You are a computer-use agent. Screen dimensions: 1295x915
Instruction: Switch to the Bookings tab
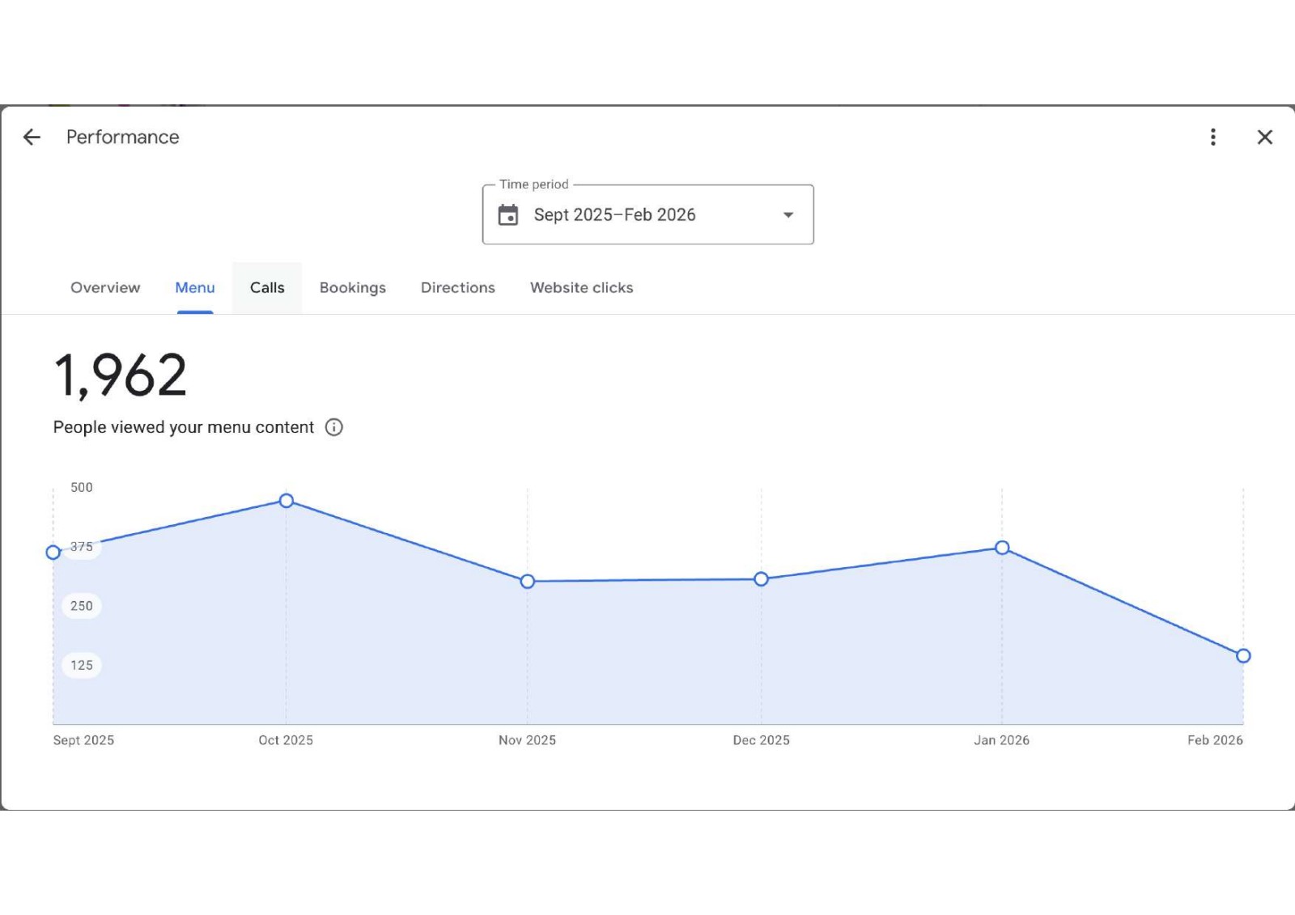(x=353, y=288)
